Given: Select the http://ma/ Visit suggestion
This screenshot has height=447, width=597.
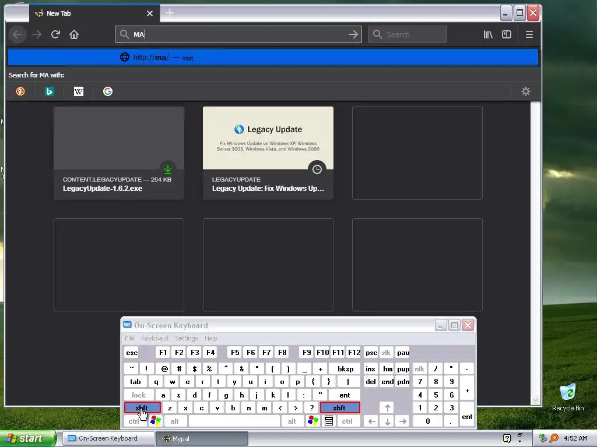Looking at the screenshot, I should (x=273, y=58).
